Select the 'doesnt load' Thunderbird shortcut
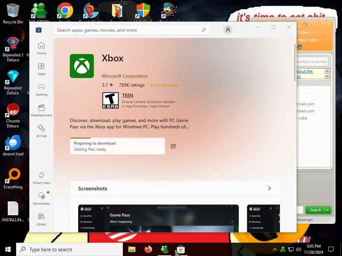 pos(13,145)
